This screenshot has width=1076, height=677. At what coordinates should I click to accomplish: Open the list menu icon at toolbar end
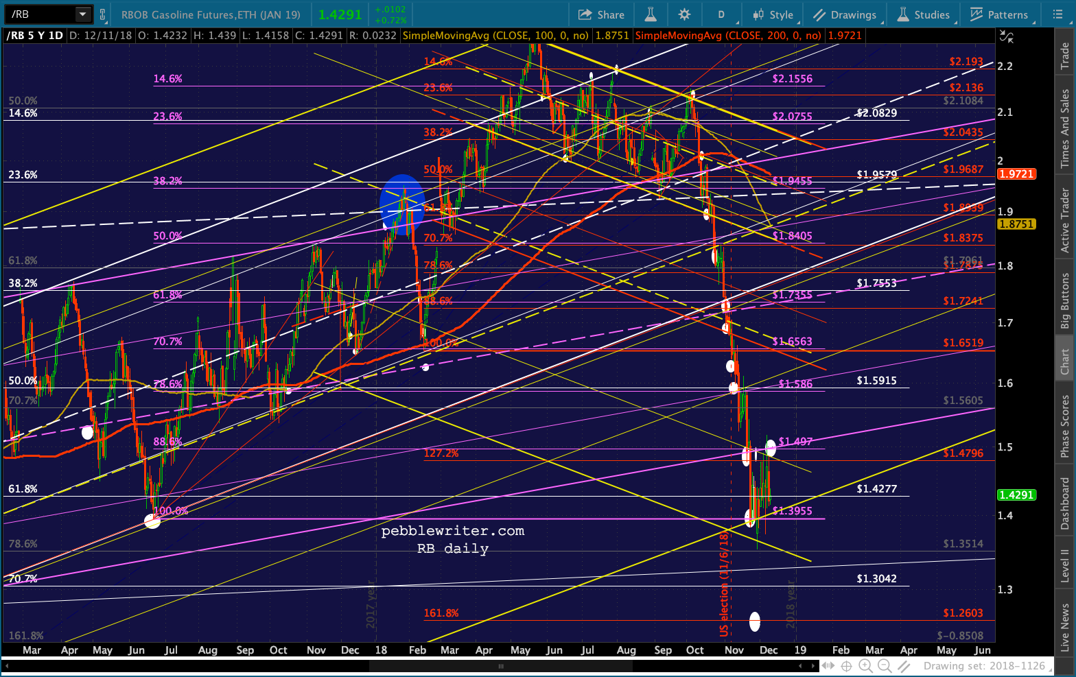pos(1057,14)
